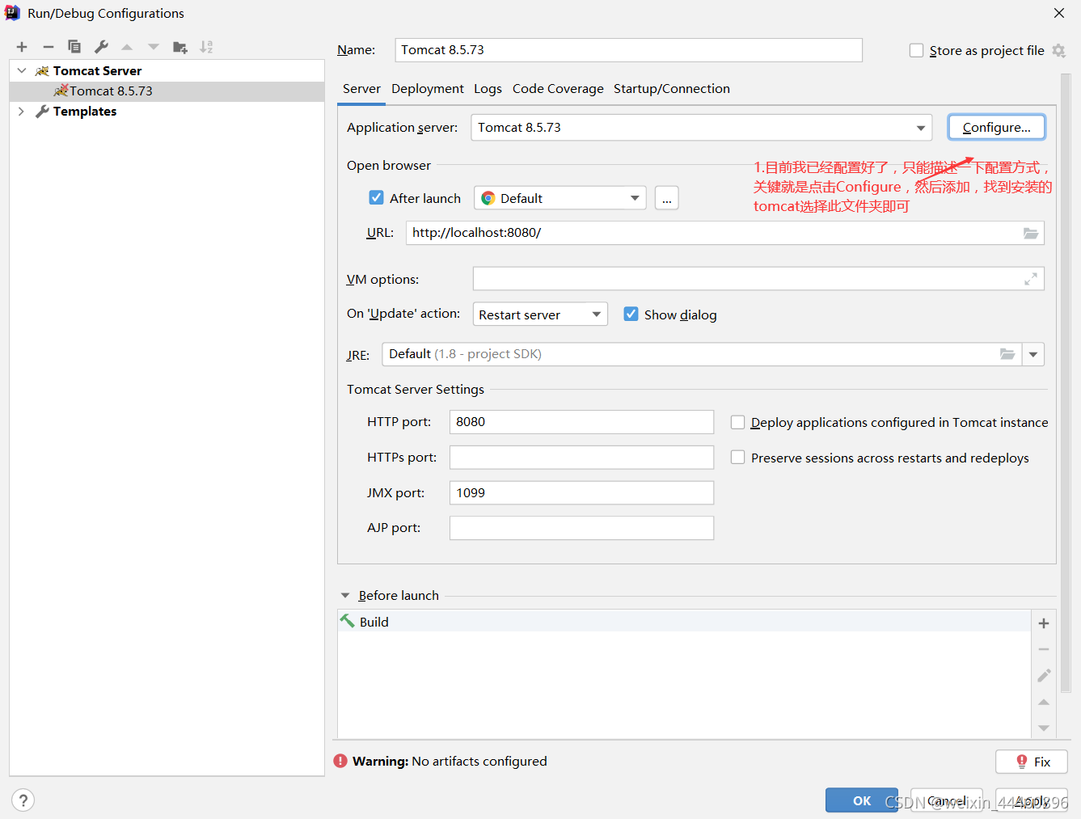Uncheck After launch checkbox
Screen dimensions: 1081x819
pos(376,197)
